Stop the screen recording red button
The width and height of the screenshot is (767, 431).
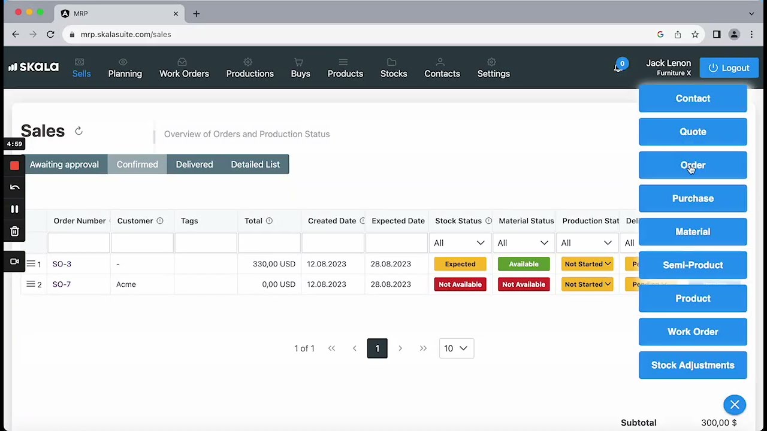coord(14,165)
